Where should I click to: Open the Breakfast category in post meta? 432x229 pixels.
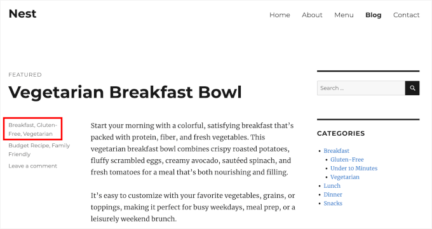(21, 125)
